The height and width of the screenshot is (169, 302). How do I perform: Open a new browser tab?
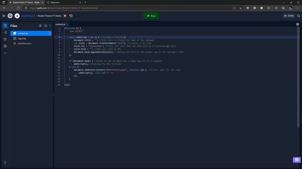coord(85,2)
